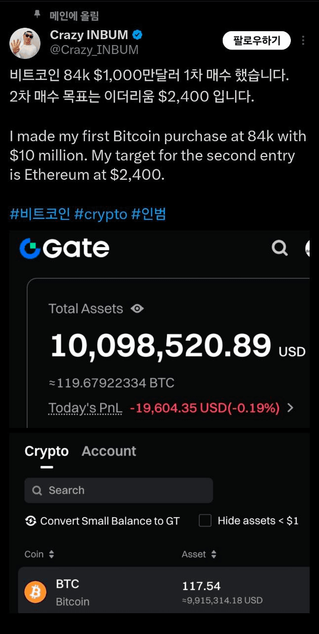Toggle Total Assets visibility eye icon

137,309
